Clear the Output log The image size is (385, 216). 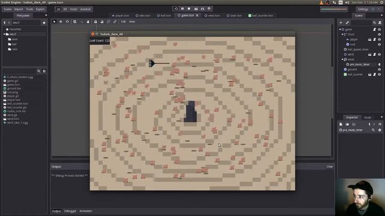point(330,167)
